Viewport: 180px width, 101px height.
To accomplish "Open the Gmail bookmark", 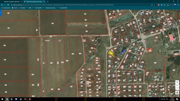I will coord(14,8).
